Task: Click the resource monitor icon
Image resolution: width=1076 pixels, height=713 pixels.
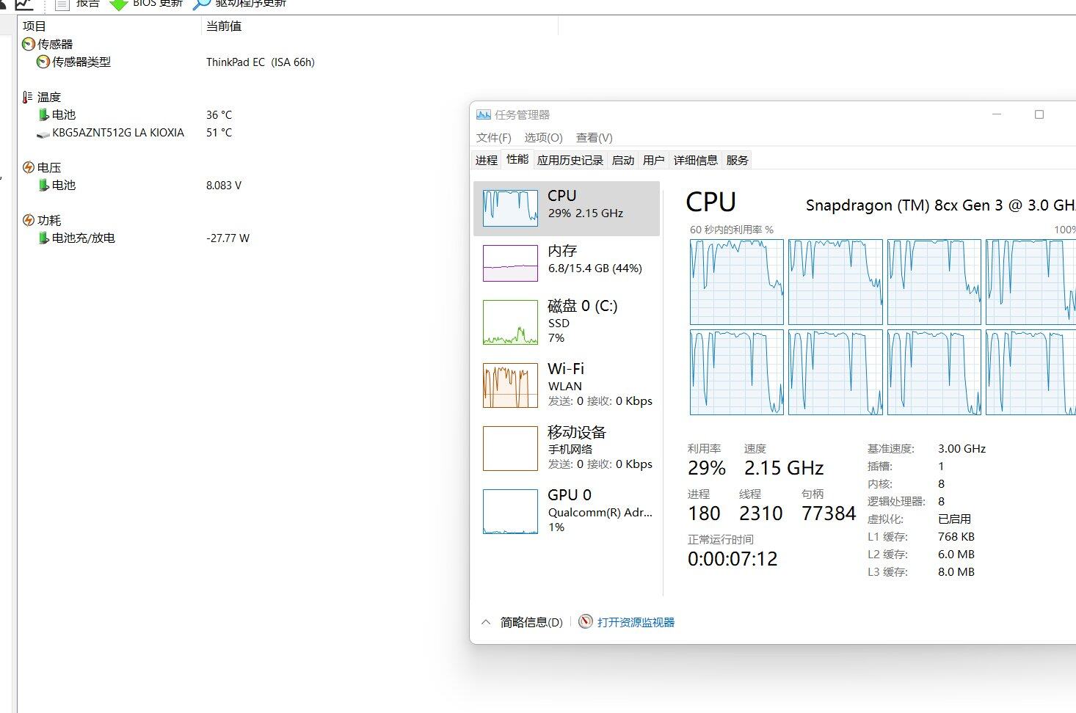Action: click(585, 622)
